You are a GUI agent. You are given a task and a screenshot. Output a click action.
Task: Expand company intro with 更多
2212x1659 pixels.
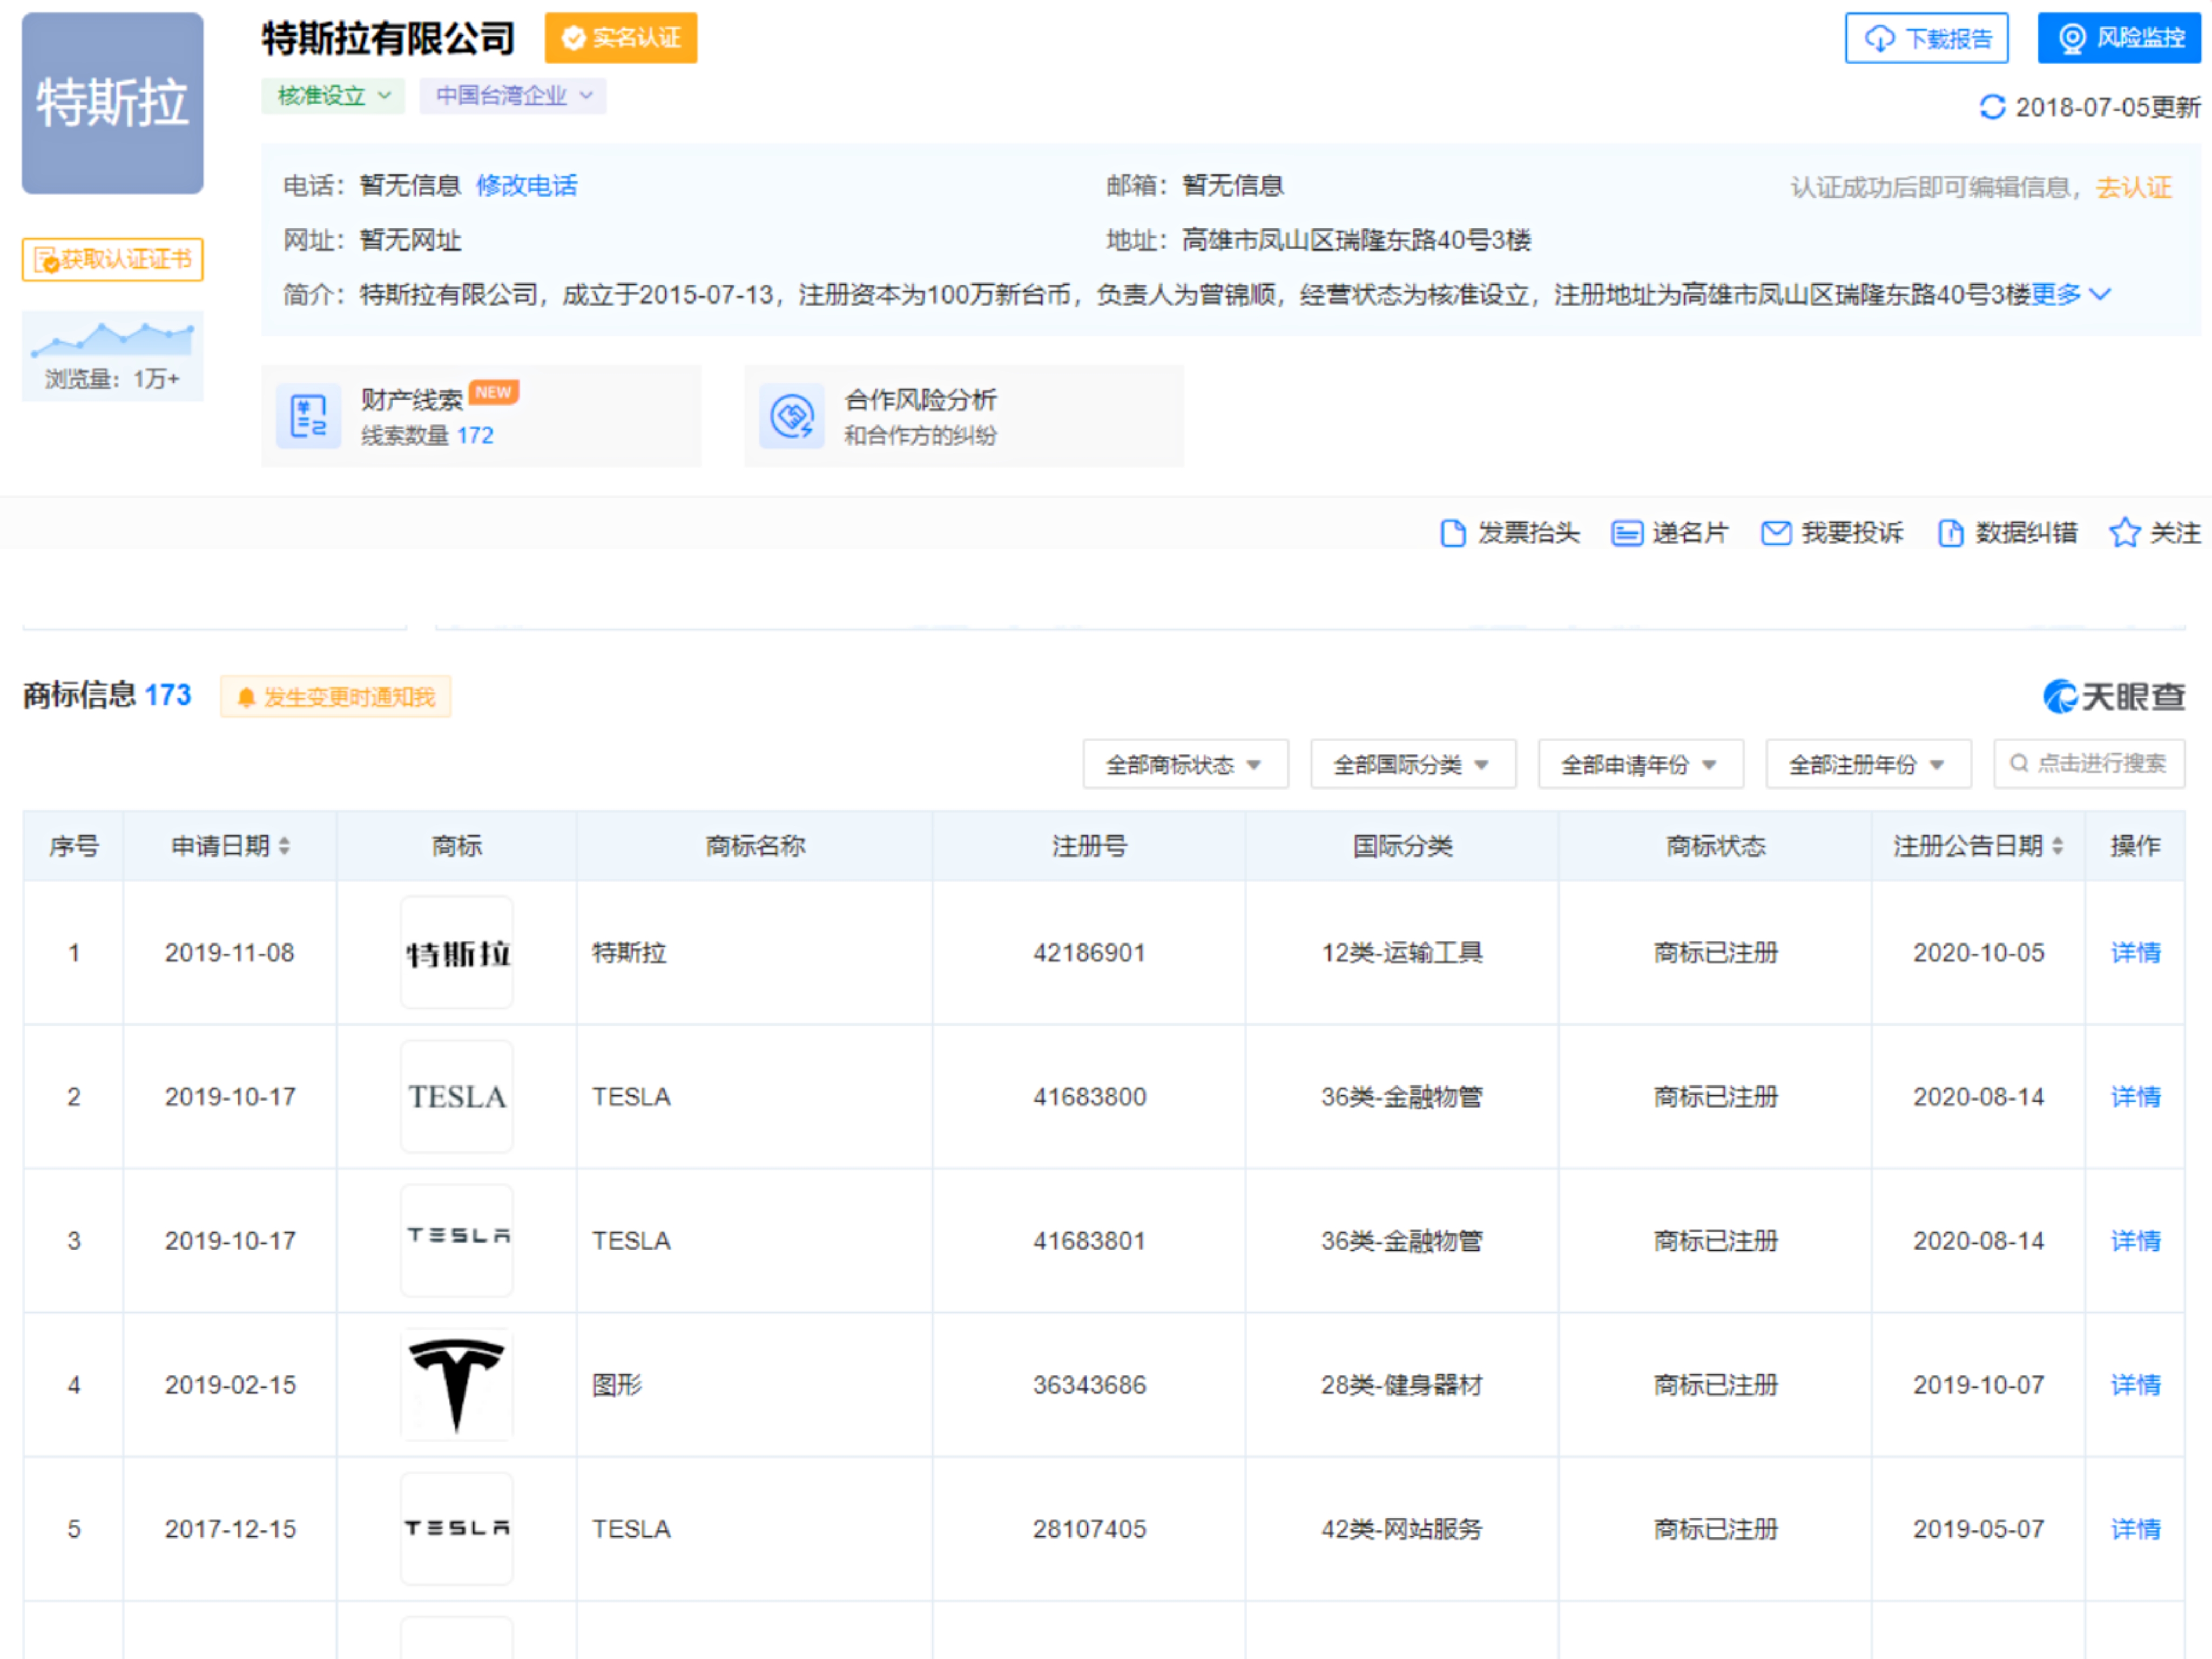2070,294
